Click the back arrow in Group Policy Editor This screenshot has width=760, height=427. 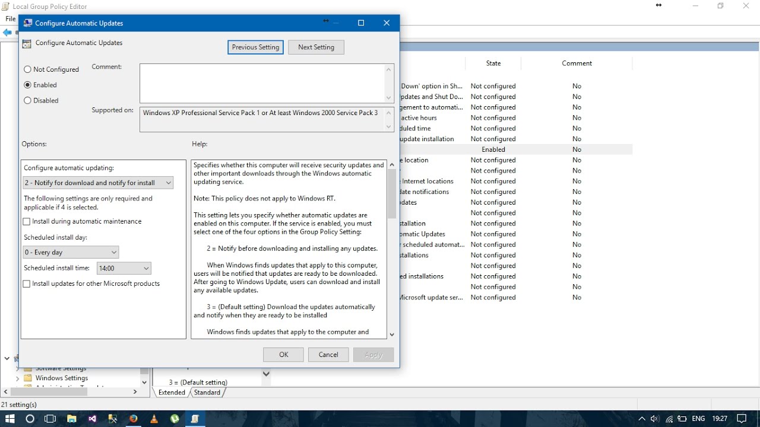coord(7,33)
